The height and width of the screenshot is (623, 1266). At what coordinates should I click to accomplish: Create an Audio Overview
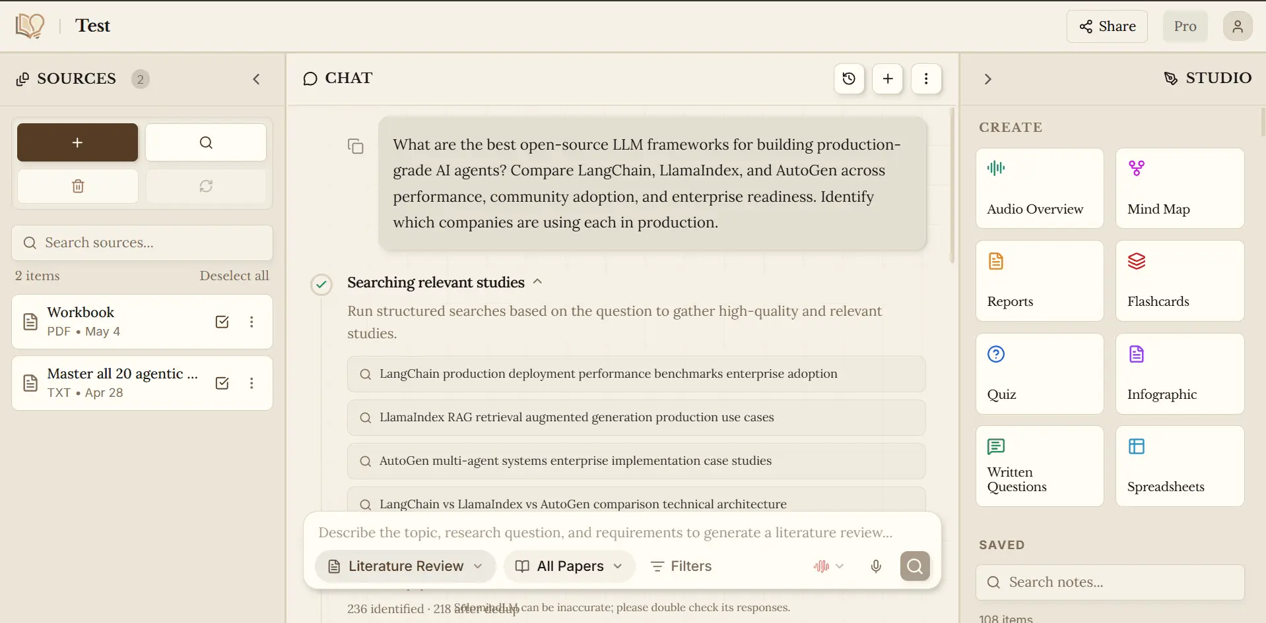[1040, 189]
